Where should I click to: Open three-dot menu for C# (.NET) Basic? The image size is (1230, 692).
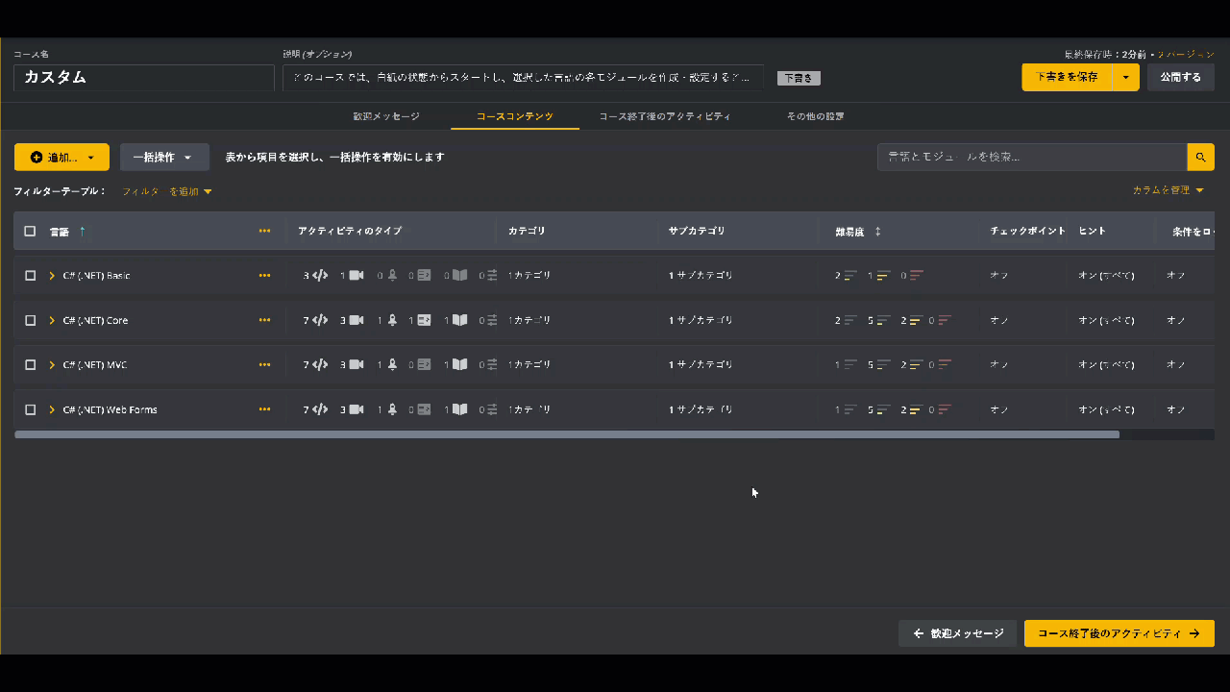point(264,276)
